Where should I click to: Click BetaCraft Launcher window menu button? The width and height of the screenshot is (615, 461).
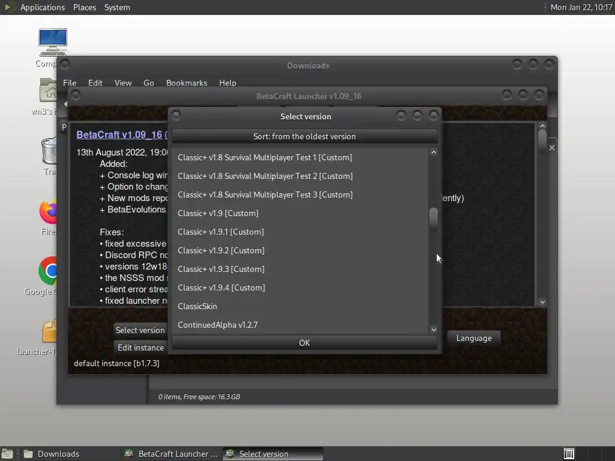tap(76, 95)
